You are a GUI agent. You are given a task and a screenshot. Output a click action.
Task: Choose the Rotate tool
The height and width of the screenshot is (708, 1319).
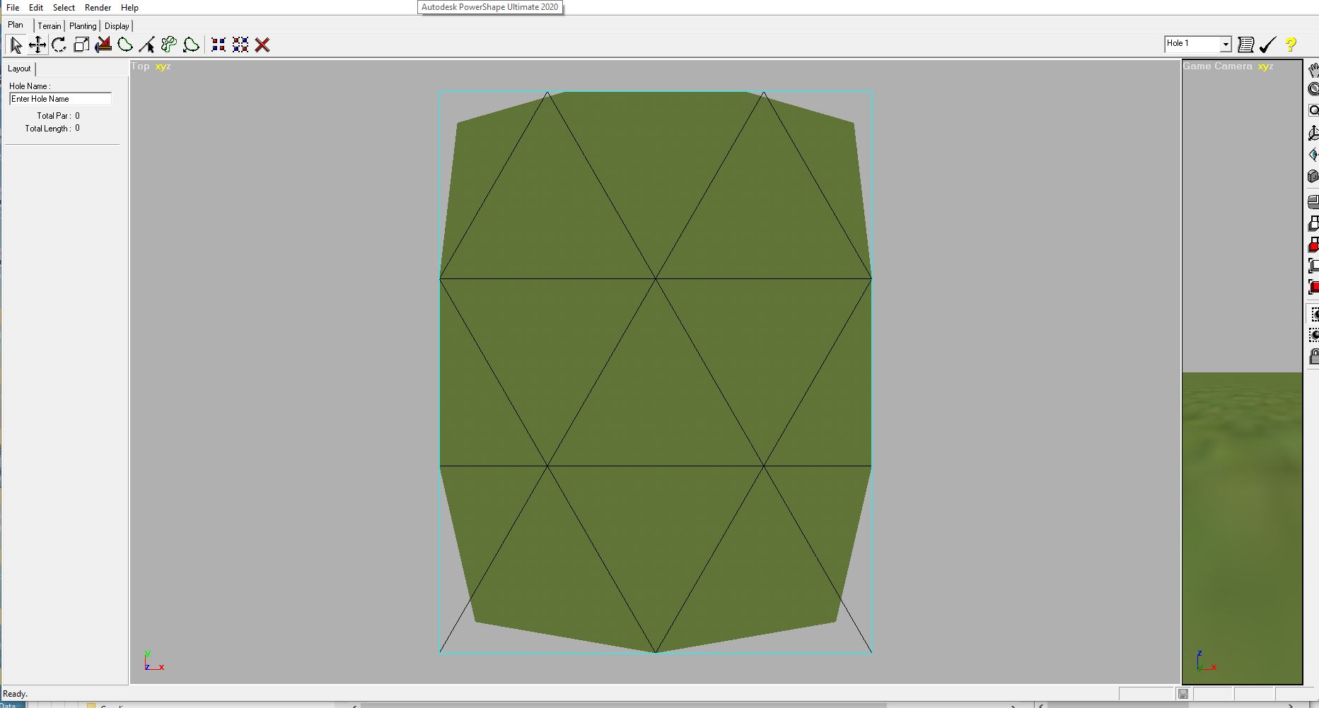coord(59,45)
